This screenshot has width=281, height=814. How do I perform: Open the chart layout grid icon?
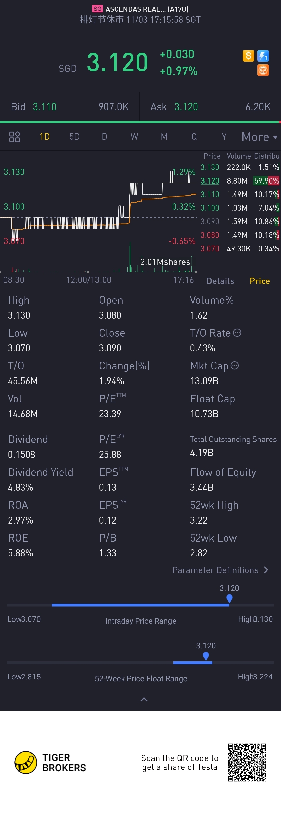[x=15, y=137]
